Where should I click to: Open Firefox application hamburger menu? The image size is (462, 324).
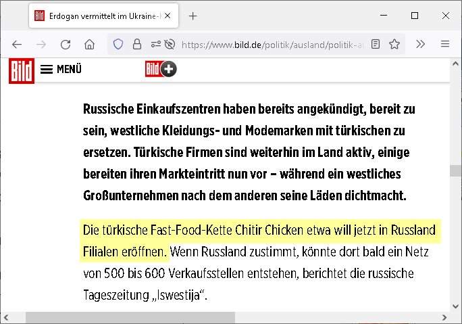tap(445, 44)
